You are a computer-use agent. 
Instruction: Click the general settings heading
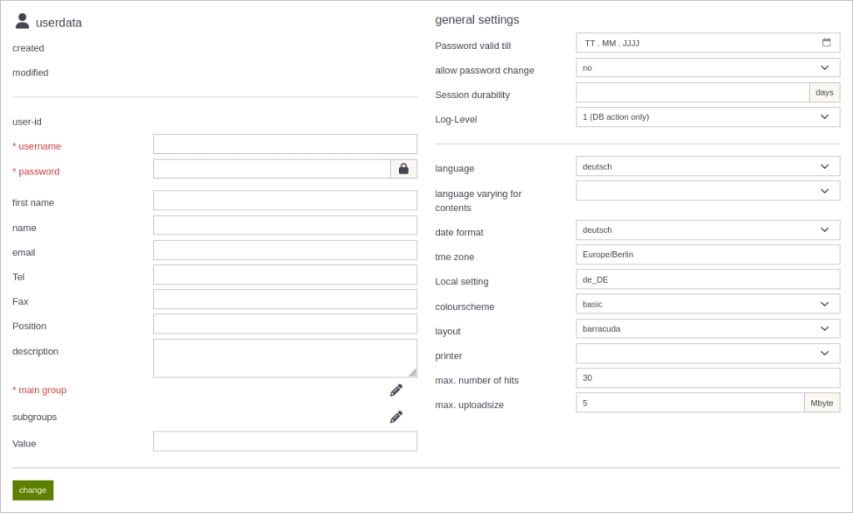[477, 20]
